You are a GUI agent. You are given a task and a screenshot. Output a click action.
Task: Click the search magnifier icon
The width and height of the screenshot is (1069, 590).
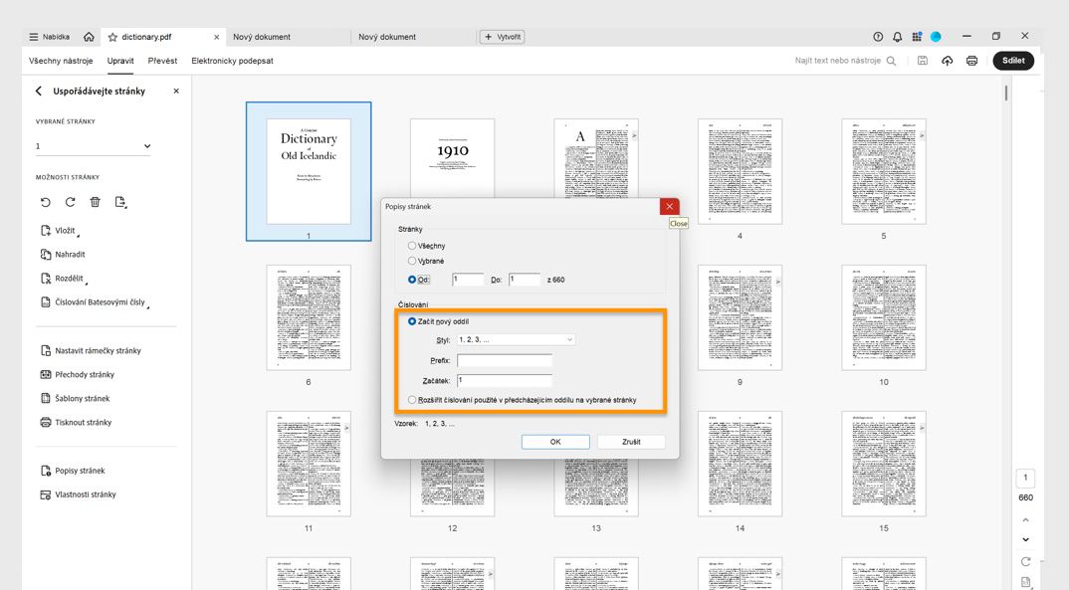coord(891,61)
